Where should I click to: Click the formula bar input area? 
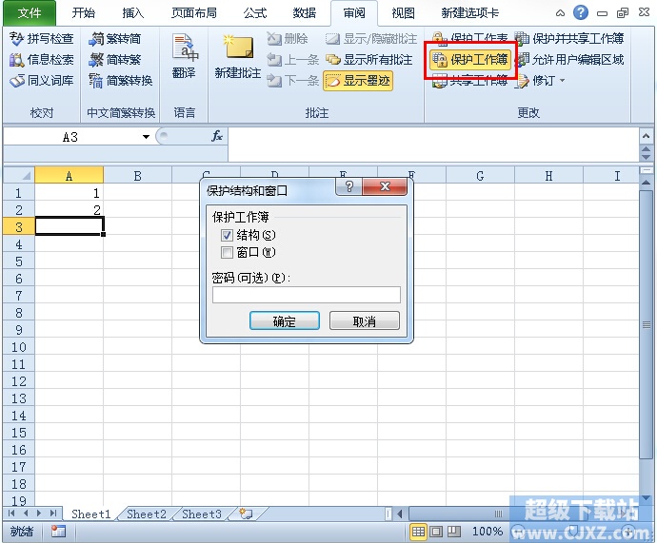click(x=433, y=145)
